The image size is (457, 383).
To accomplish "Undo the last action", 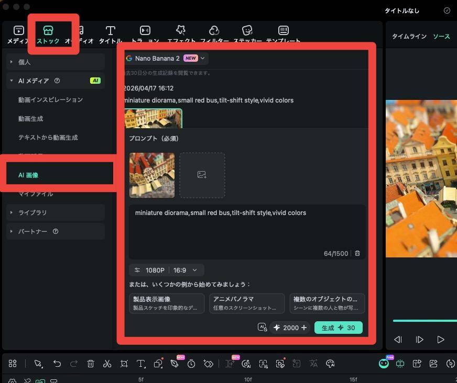I will 57,364.
